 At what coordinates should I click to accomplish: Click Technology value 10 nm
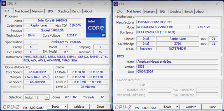coord(31,35)
